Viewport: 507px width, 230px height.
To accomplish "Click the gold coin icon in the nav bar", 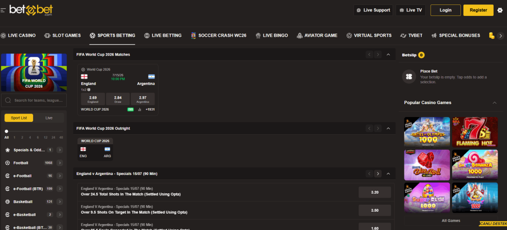I will click(x=492, y=36).
